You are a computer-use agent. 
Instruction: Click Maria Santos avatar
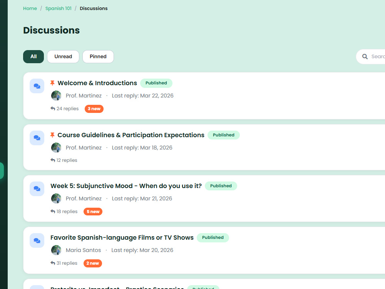[x=56, y=250]
